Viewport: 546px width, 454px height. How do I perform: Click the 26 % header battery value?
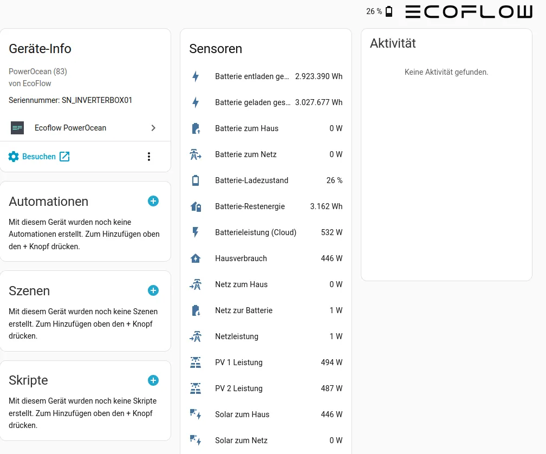tap(374, 11)
